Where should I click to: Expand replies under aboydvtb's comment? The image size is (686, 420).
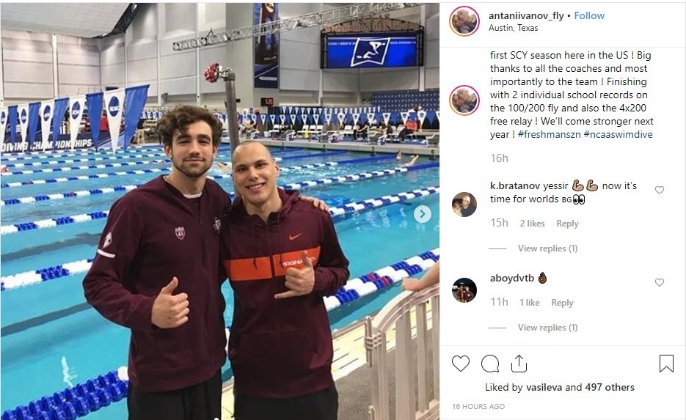(x=547, y=328)
